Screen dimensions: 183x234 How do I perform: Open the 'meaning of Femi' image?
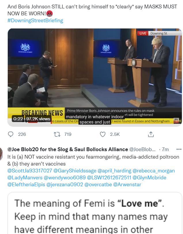95,213
